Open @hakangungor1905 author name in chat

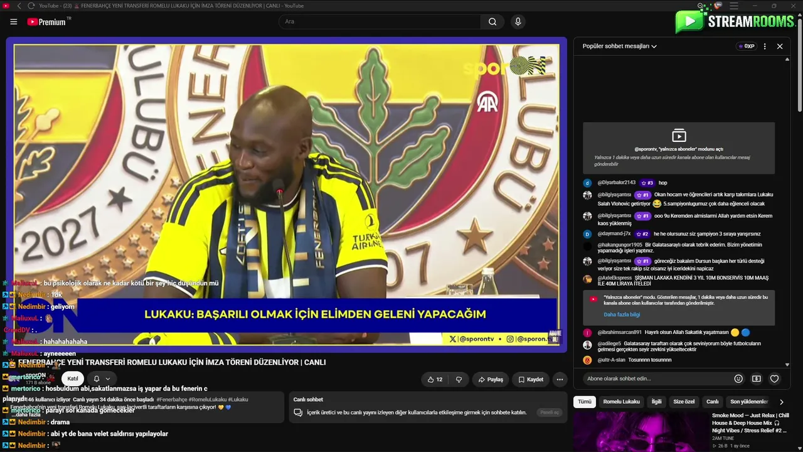tap(620, 245)
